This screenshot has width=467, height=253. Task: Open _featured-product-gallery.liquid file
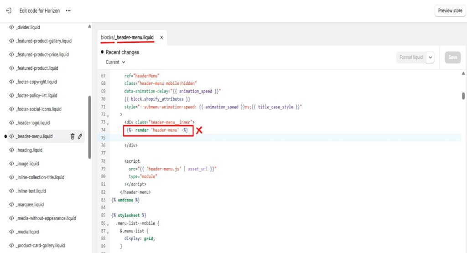coord(43,41)
